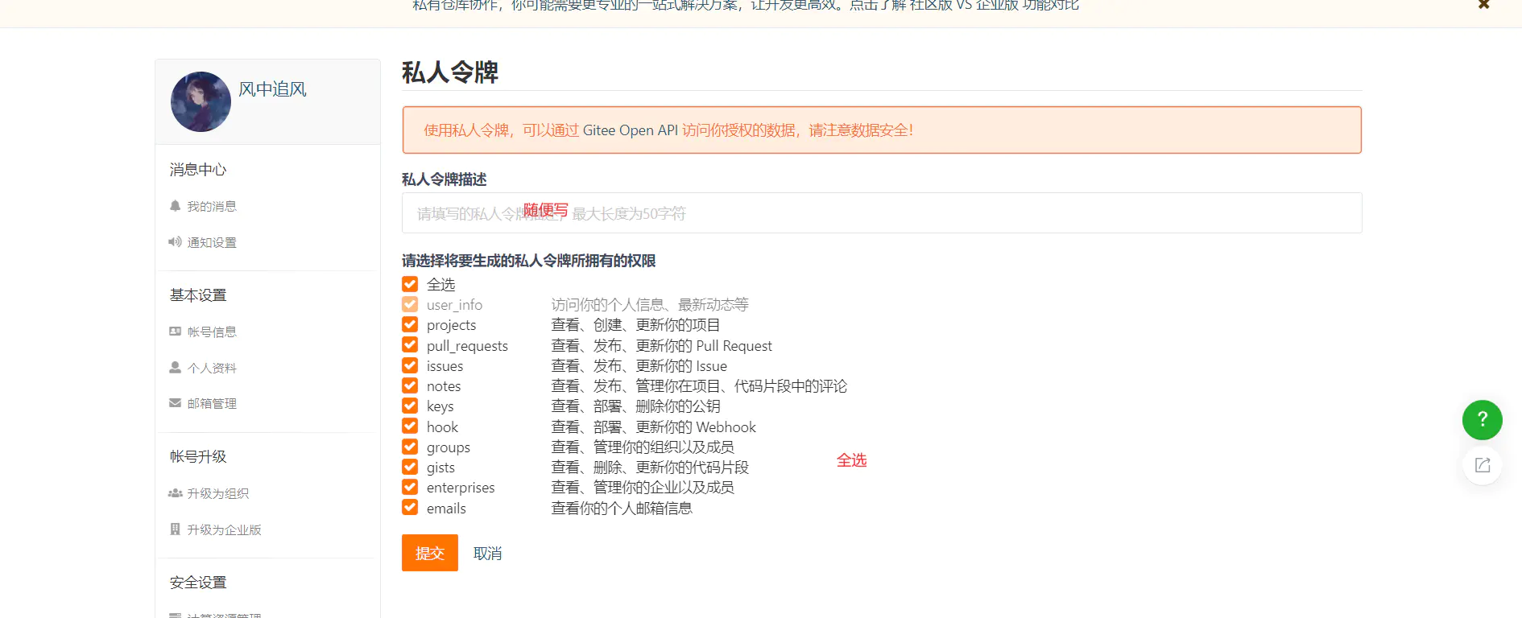
Task: Click the gists permission label
Action: [x=441, y=468]
